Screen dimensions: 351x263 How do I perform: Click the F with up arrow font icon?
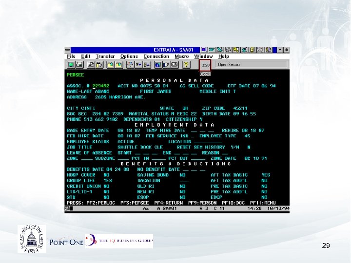[x=146, y=65]
